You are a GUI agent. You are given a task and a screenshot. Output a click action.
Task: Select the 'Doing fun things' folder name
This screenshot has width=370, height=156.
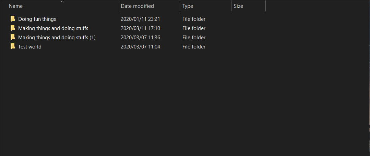point(37,19)
